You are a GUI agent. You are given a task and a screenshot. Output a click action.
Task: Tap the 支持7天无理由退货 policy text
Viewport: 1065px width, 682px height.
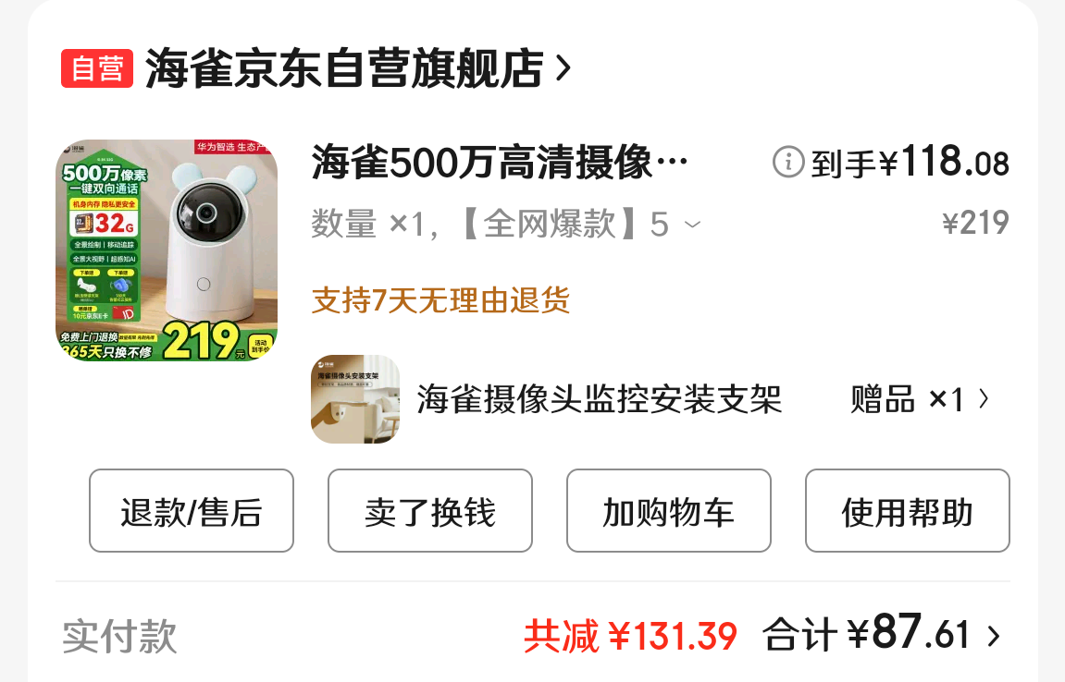tap(440, 300)
